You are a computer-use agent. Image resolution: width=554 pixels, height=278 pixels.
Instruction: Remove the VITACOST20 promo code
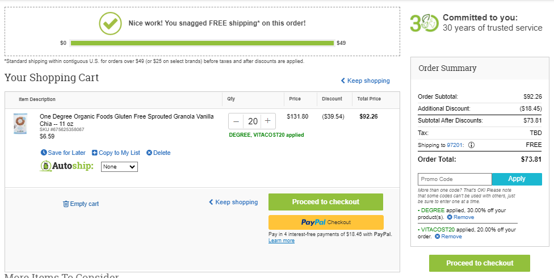tap(448, 237)
